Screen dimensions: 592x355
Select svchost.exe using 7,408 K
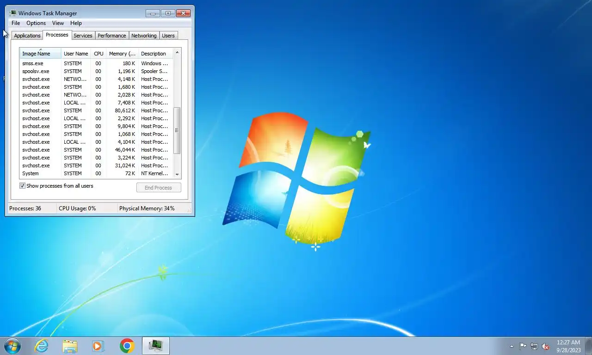pos(96,103)
